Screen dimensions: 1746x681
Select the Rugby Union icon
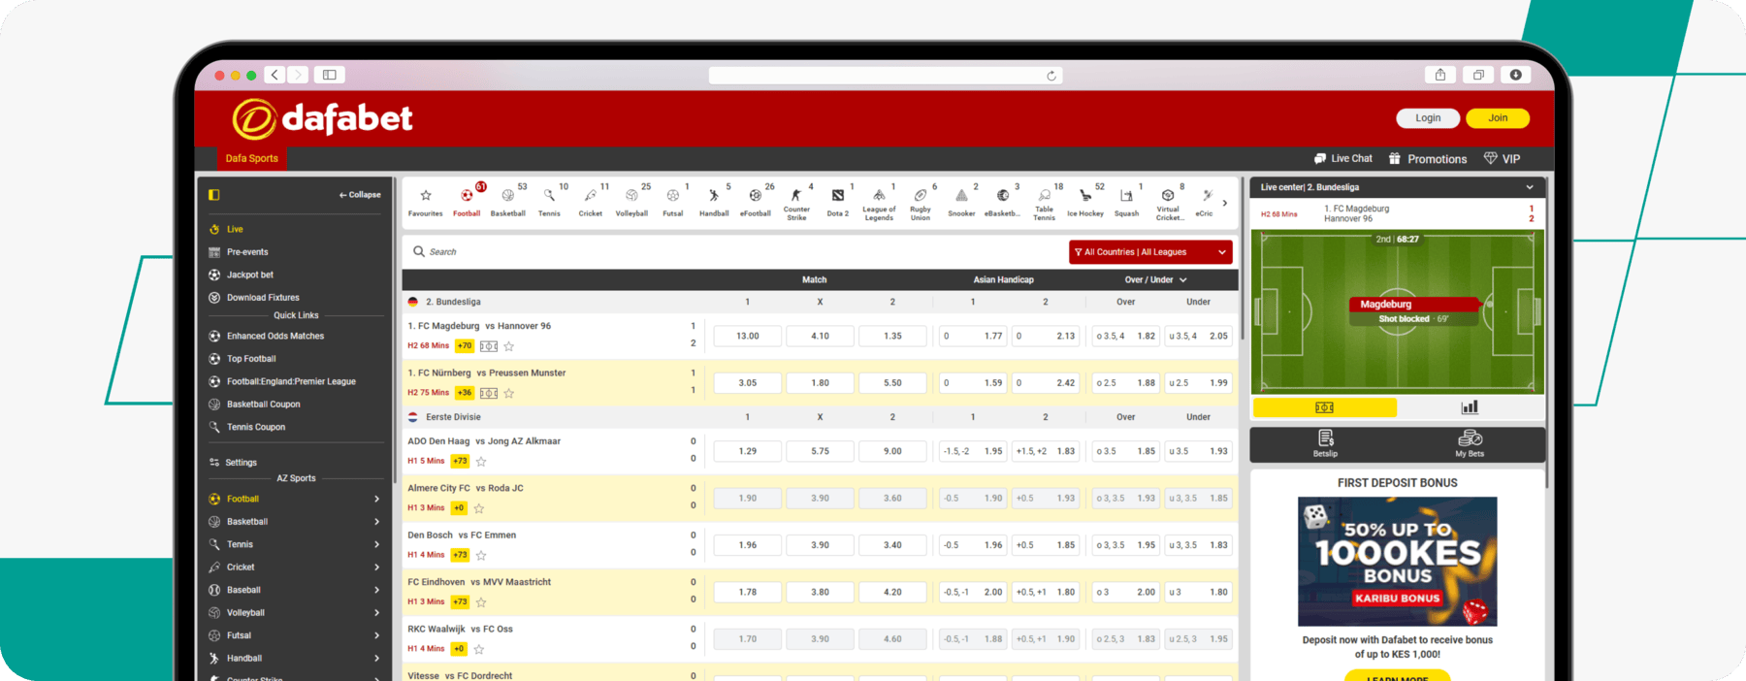(x=921, y=203)
